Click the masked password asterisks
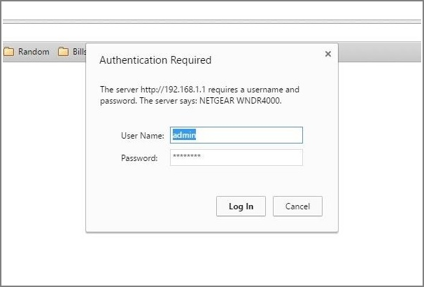424x287 pixels. [x=187, y=157]
